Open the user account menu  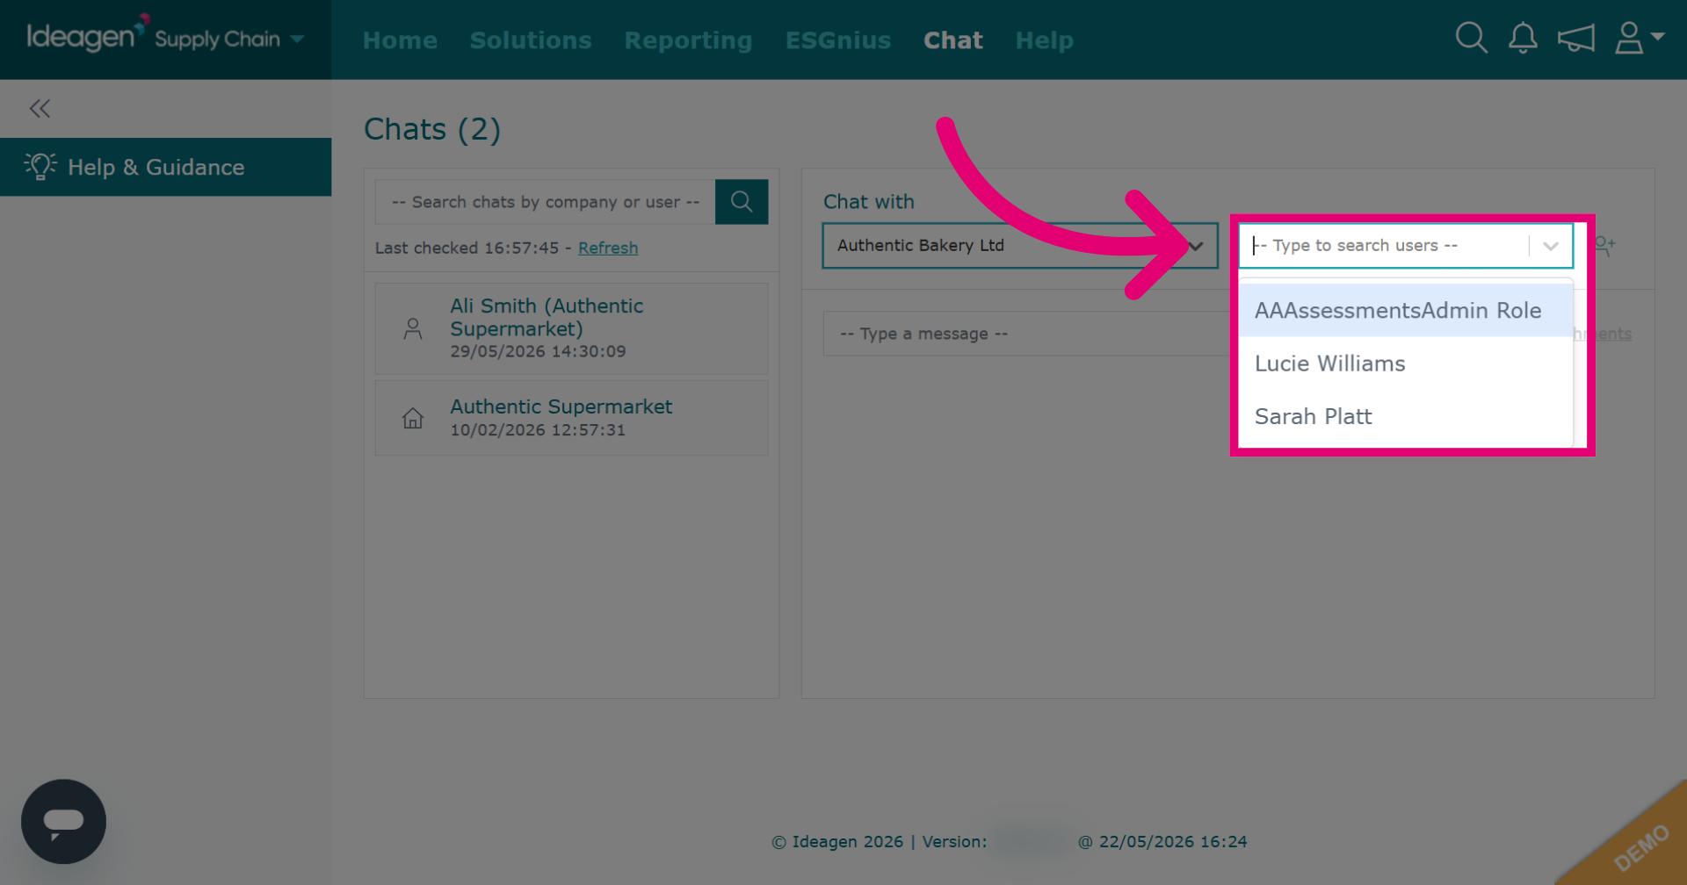click(1639, 38)
